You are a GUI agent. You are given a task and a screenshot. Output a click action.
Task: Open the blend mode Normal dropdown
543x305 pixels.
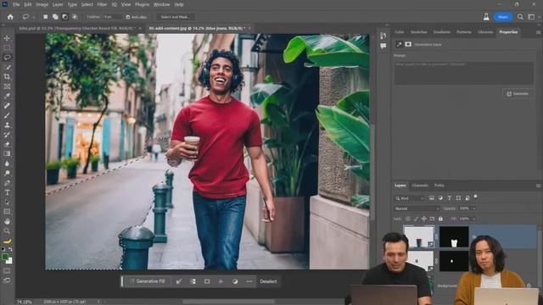click(x=417, y=208)
